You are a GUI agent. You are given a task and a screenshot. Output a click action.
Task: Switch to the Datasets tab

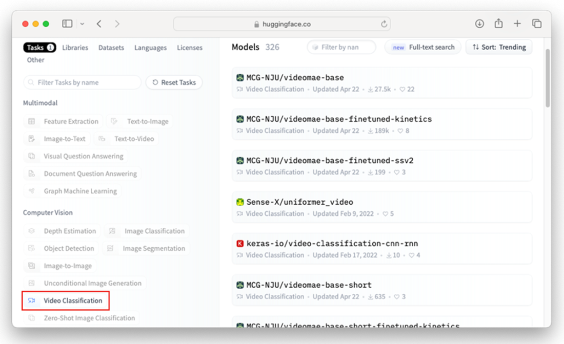pyautogui.click(x=111, y=48)
